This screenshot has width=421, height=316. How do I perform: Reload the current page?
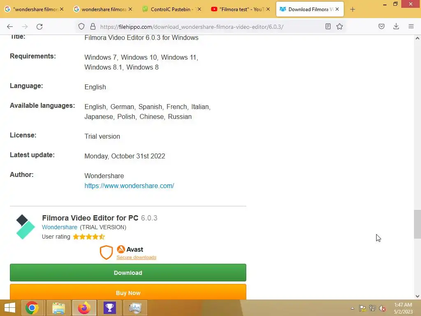[x=39, y=27]
